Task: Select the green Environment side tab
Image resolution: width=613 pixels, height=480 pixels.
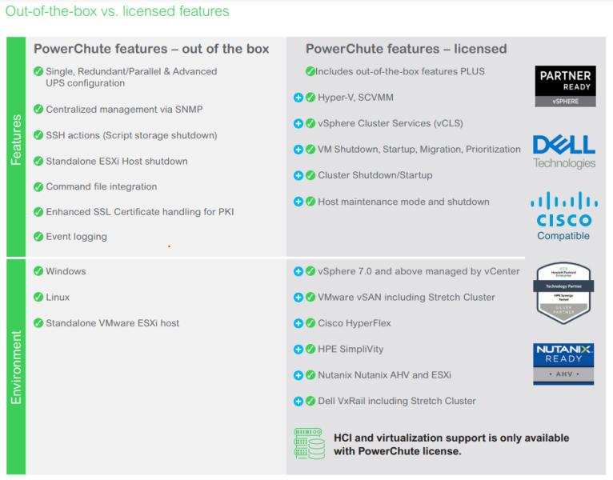Action: point(16,367)
